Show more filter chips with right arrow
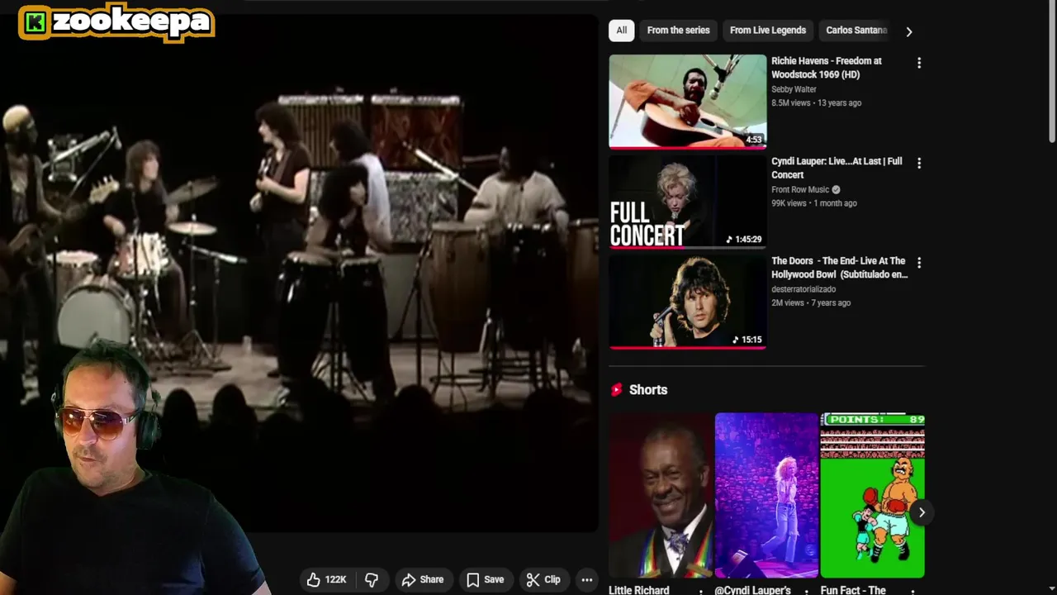Screen dimensions: 1057x595 (909, 31)
